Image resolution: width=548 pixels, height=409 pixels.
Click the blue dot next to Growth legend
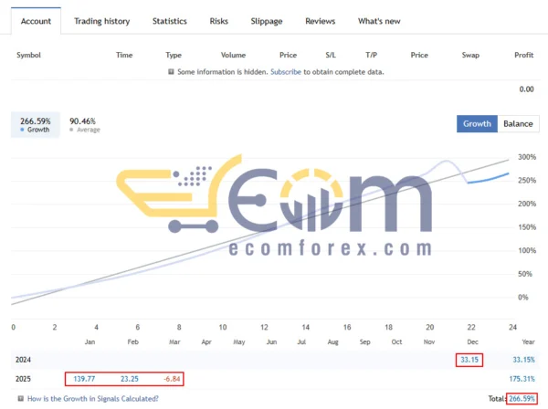(x=22, y=130)
